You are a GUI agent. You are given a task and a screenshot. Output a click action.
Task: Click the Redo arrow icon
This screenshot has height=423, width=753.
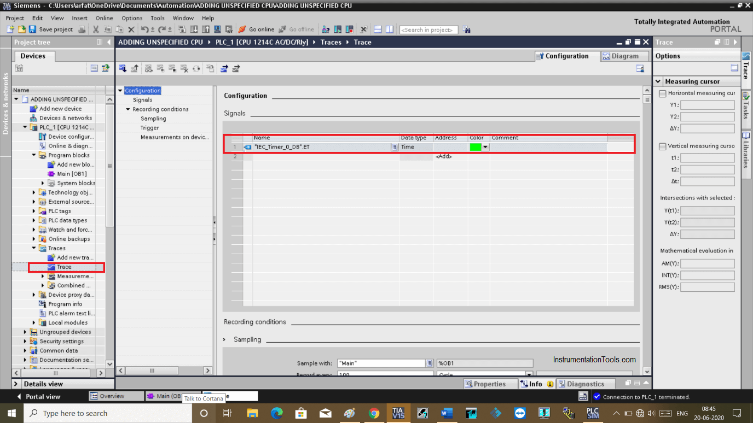tap(162, 30)
